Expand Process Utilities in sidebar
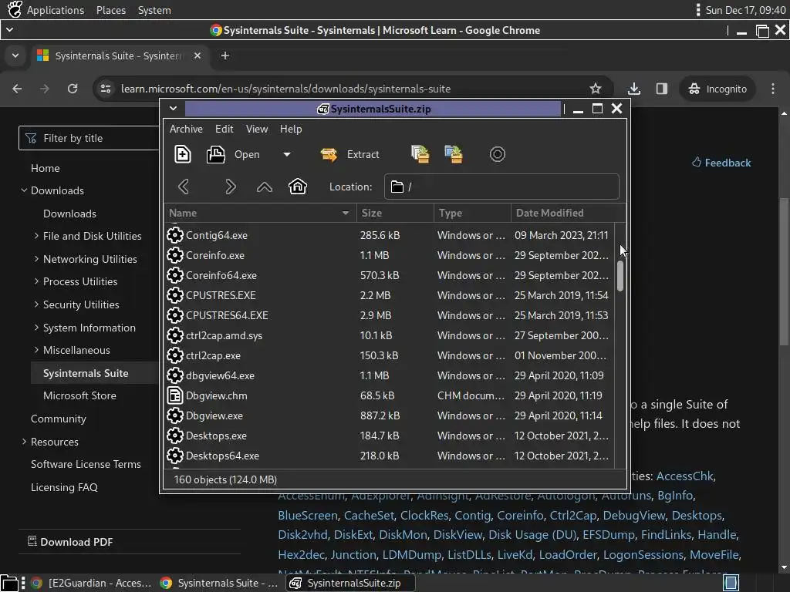Viewport: 790px width, 592px height. pos(36,281)
